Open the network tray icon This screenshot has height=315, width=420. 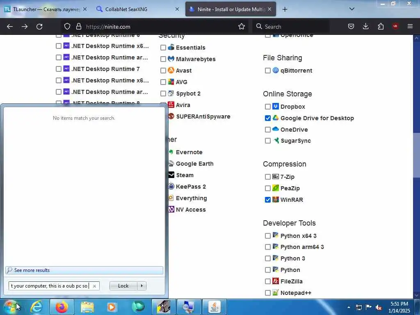point(358,308)
